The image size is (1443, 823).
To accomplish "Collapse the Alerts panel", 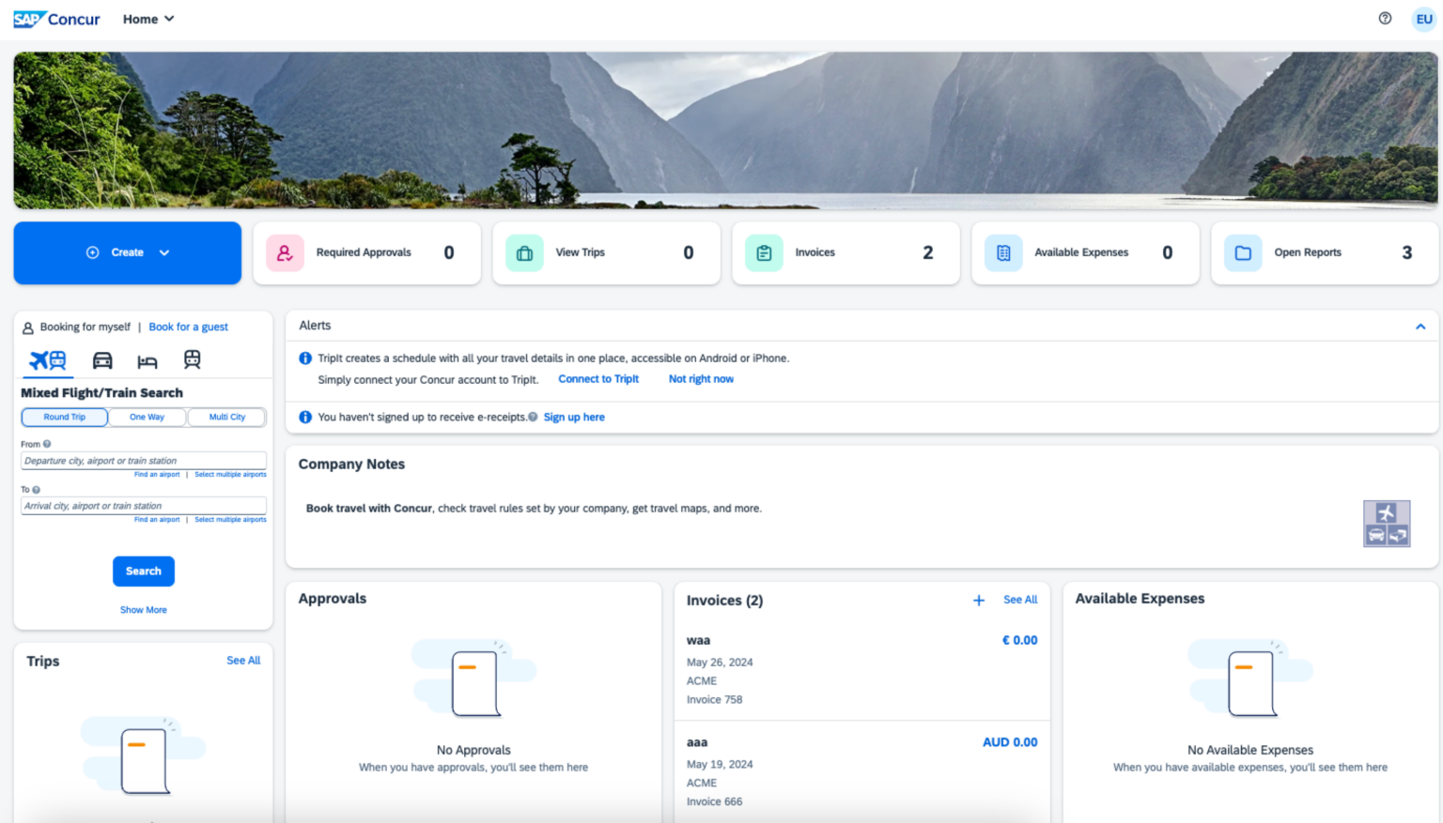I will [x=1420, y=326].
